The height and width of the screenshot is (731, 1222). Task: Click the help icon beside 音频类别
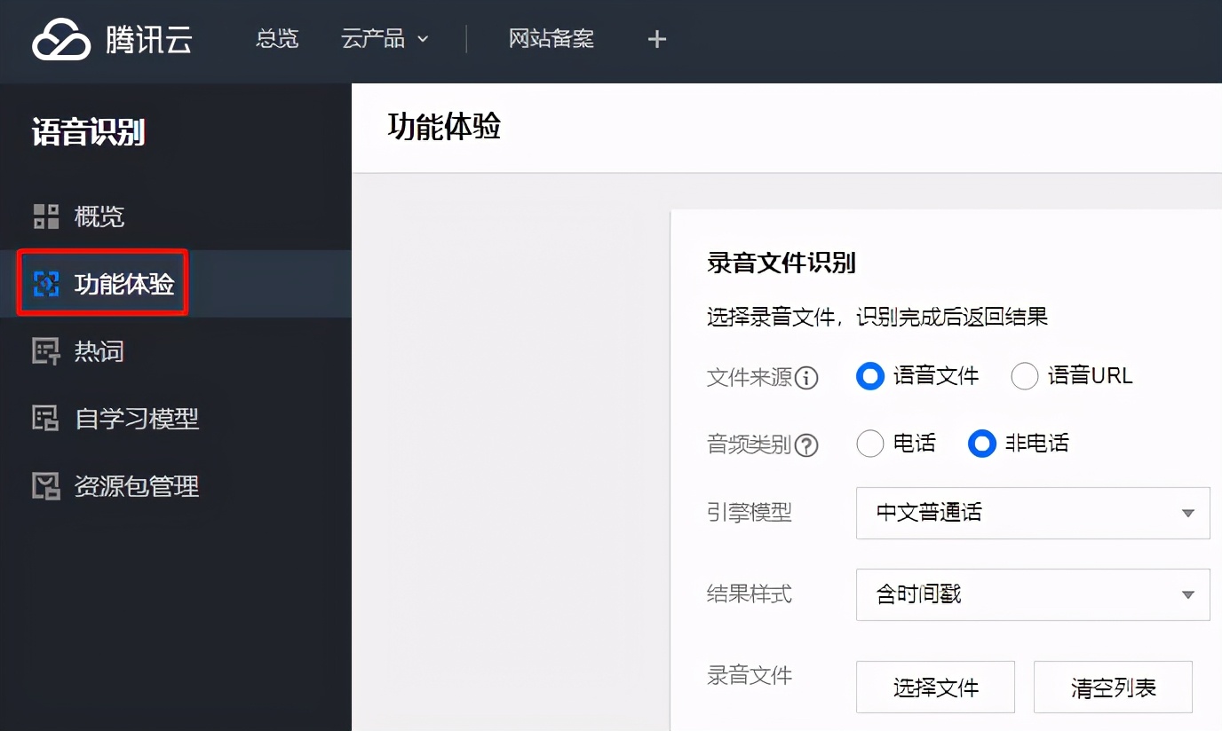(x=808, y=445)
